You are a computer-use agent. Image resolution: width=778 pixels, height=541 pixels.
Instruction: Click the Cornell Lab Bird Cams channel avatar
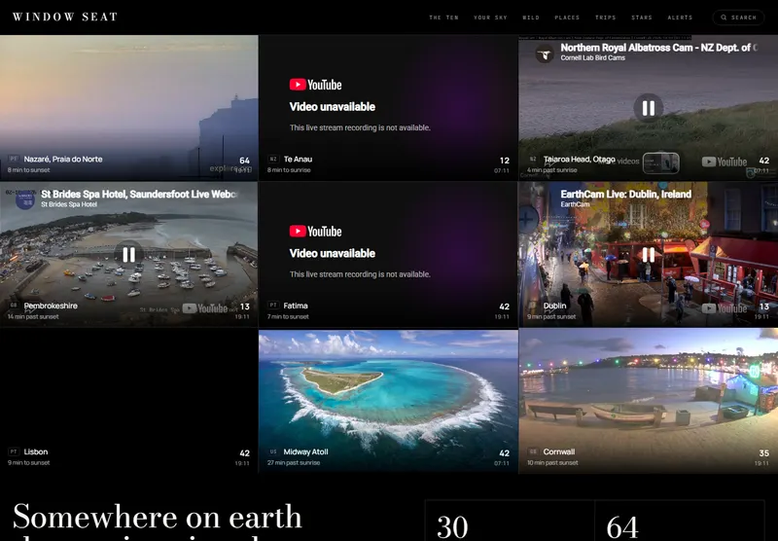click(x=545, y=54)
